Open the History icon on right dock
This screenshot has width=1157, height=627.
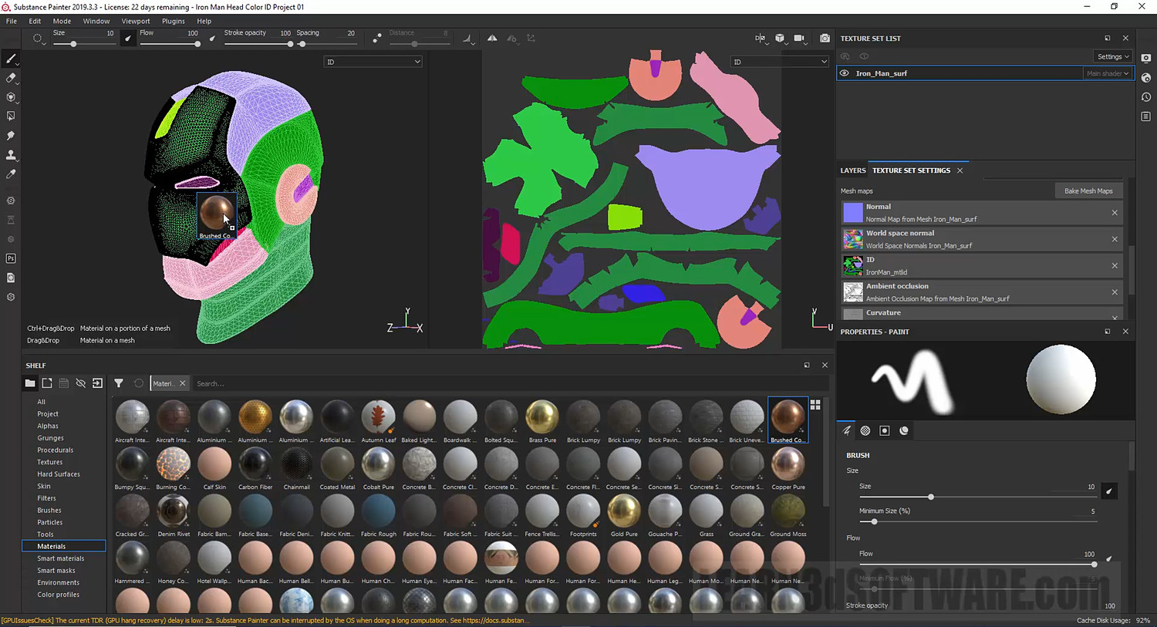[x=1145, y=97]
